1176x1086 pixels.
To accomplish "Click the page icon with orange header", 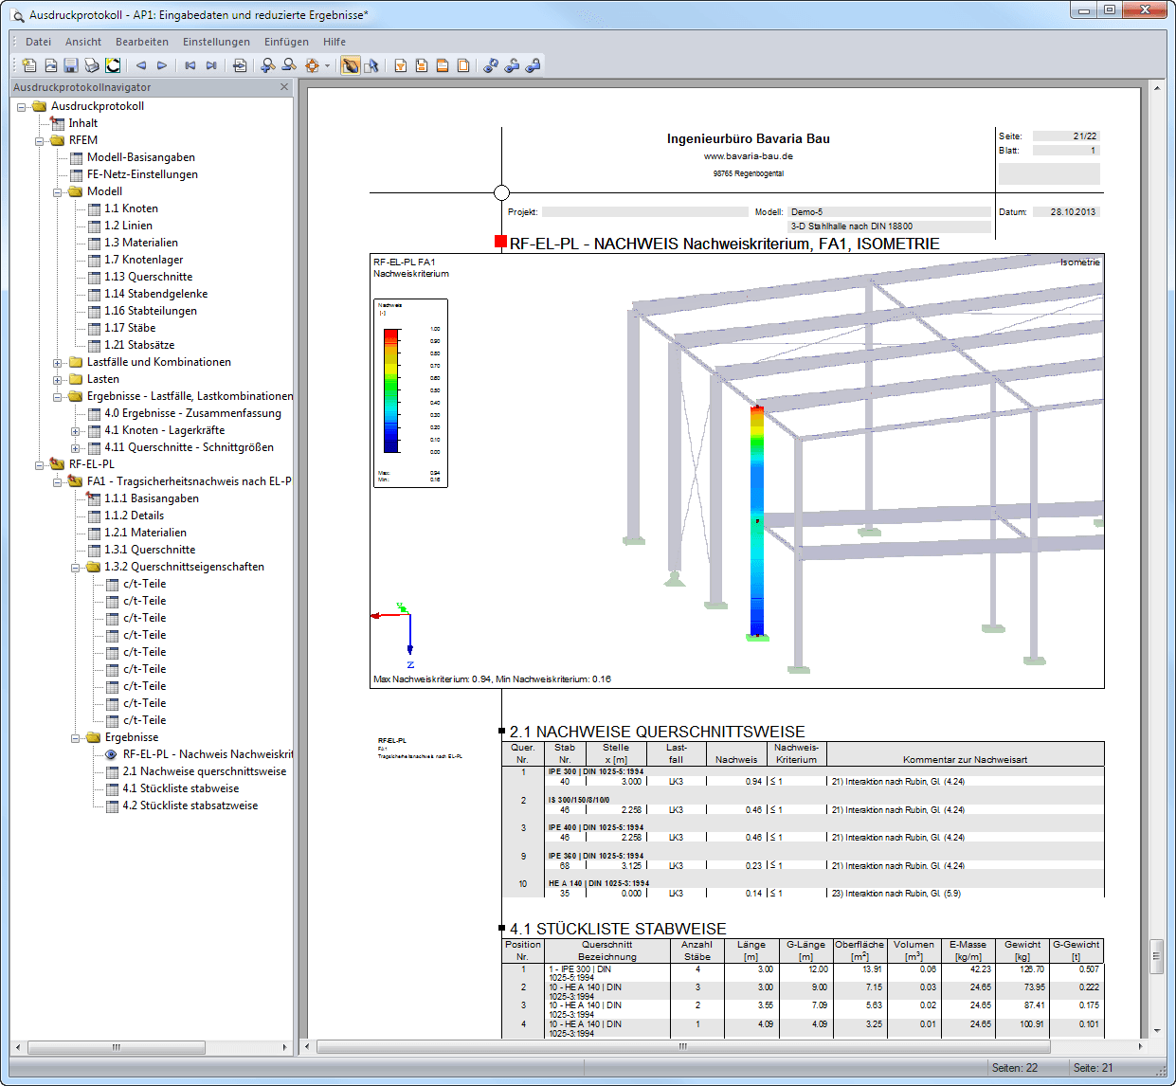I will 443,65.
